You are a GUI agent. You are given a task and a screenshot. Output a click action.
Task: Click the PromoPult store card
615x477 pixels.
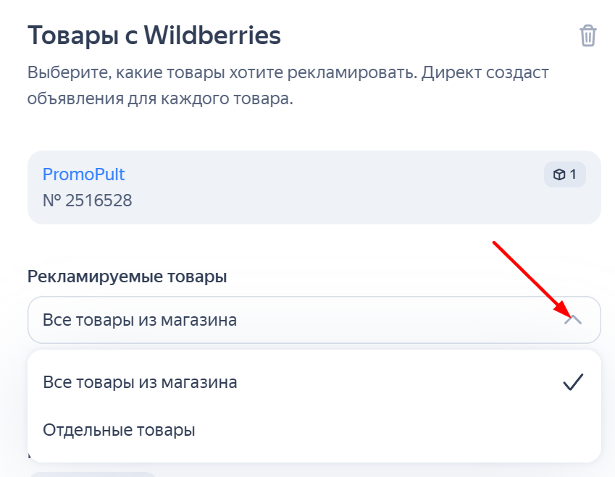314,187
